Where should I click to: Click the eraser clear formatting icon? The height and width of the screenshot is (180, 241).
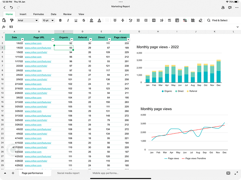coord(200,20)
